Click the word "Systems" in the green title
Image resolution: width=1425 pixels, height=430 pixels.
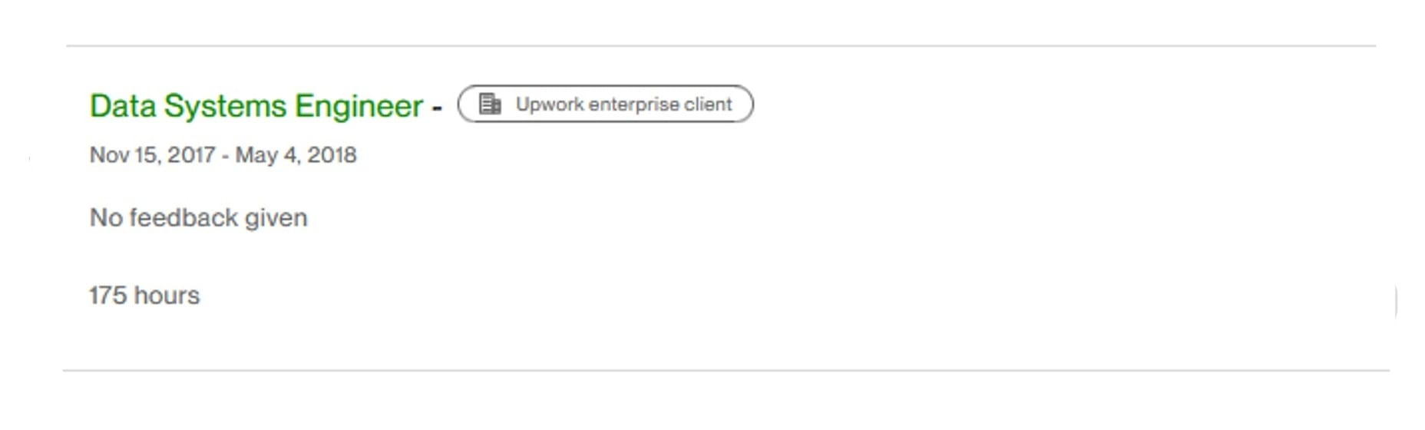coord(225,106)
